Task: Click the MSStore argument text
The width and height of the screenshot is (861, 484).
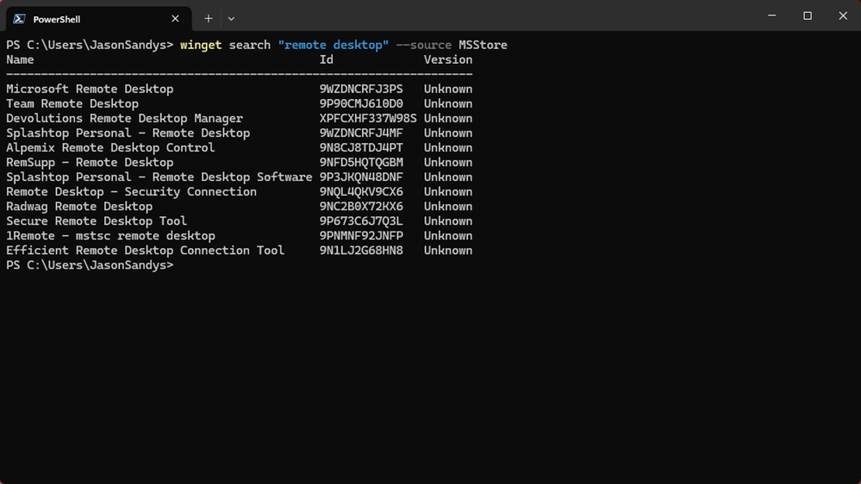Action: 483,45
